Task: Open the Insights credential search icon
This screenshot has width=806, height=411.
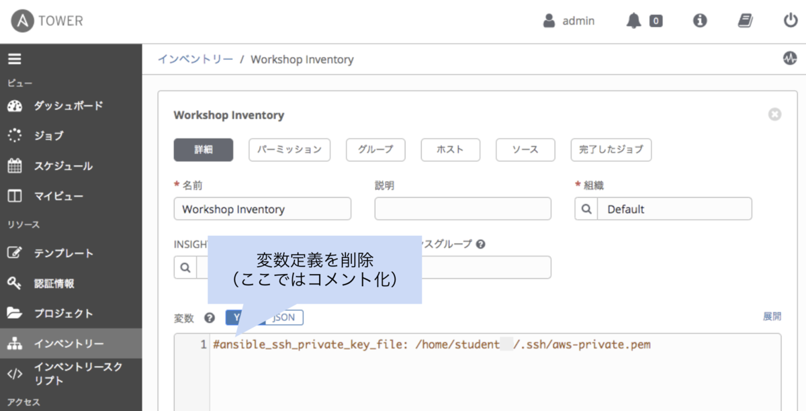Action: 185,267
